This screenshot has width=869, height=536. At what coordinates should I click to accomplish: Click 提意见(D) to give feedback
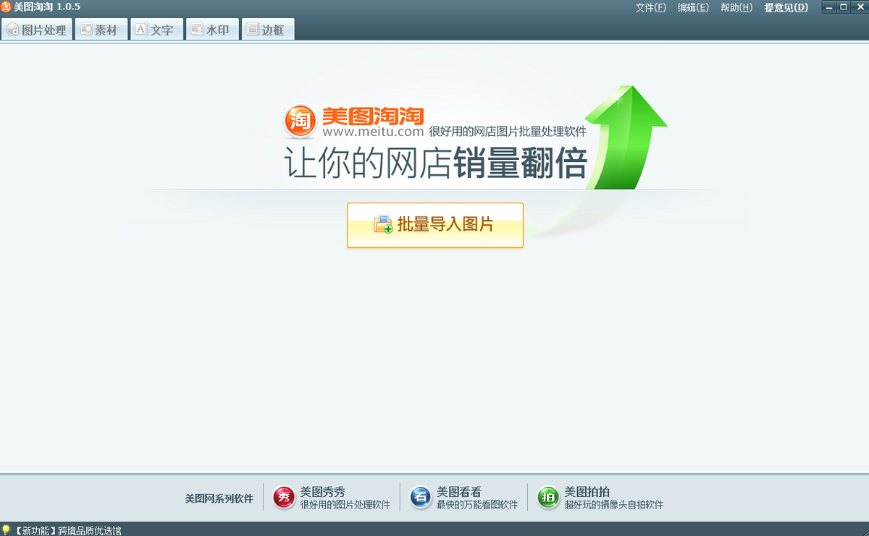coord(786,8)
